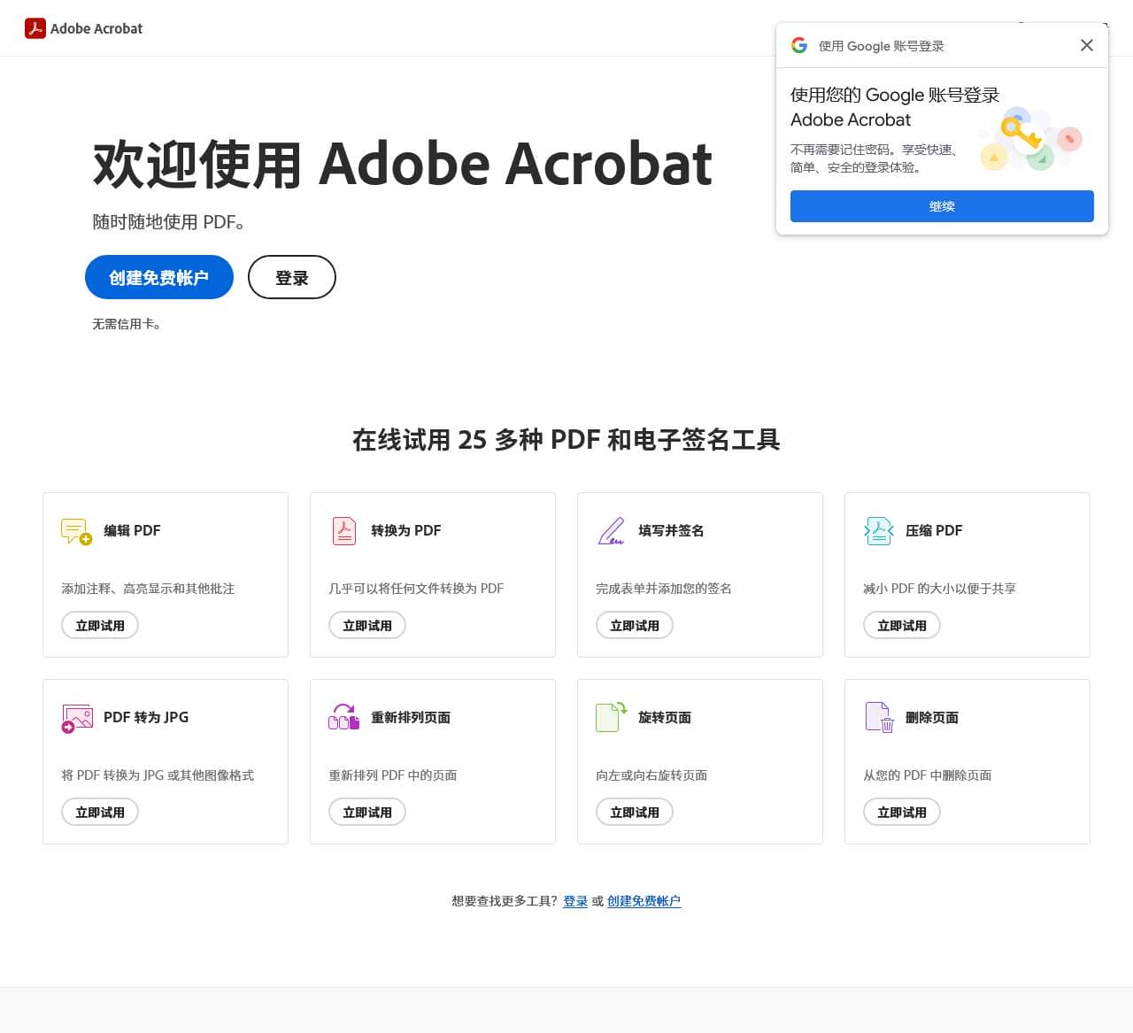This screenshot has height=1033, width=1133.
Task: Click 从您的 PDF 中删除页面 description
Action: click(928, 775)
